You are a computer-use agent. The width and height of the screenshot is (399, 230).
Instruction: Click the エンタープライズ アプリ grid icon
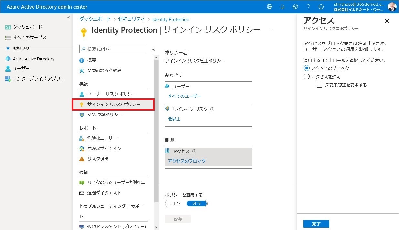[8, 79]
